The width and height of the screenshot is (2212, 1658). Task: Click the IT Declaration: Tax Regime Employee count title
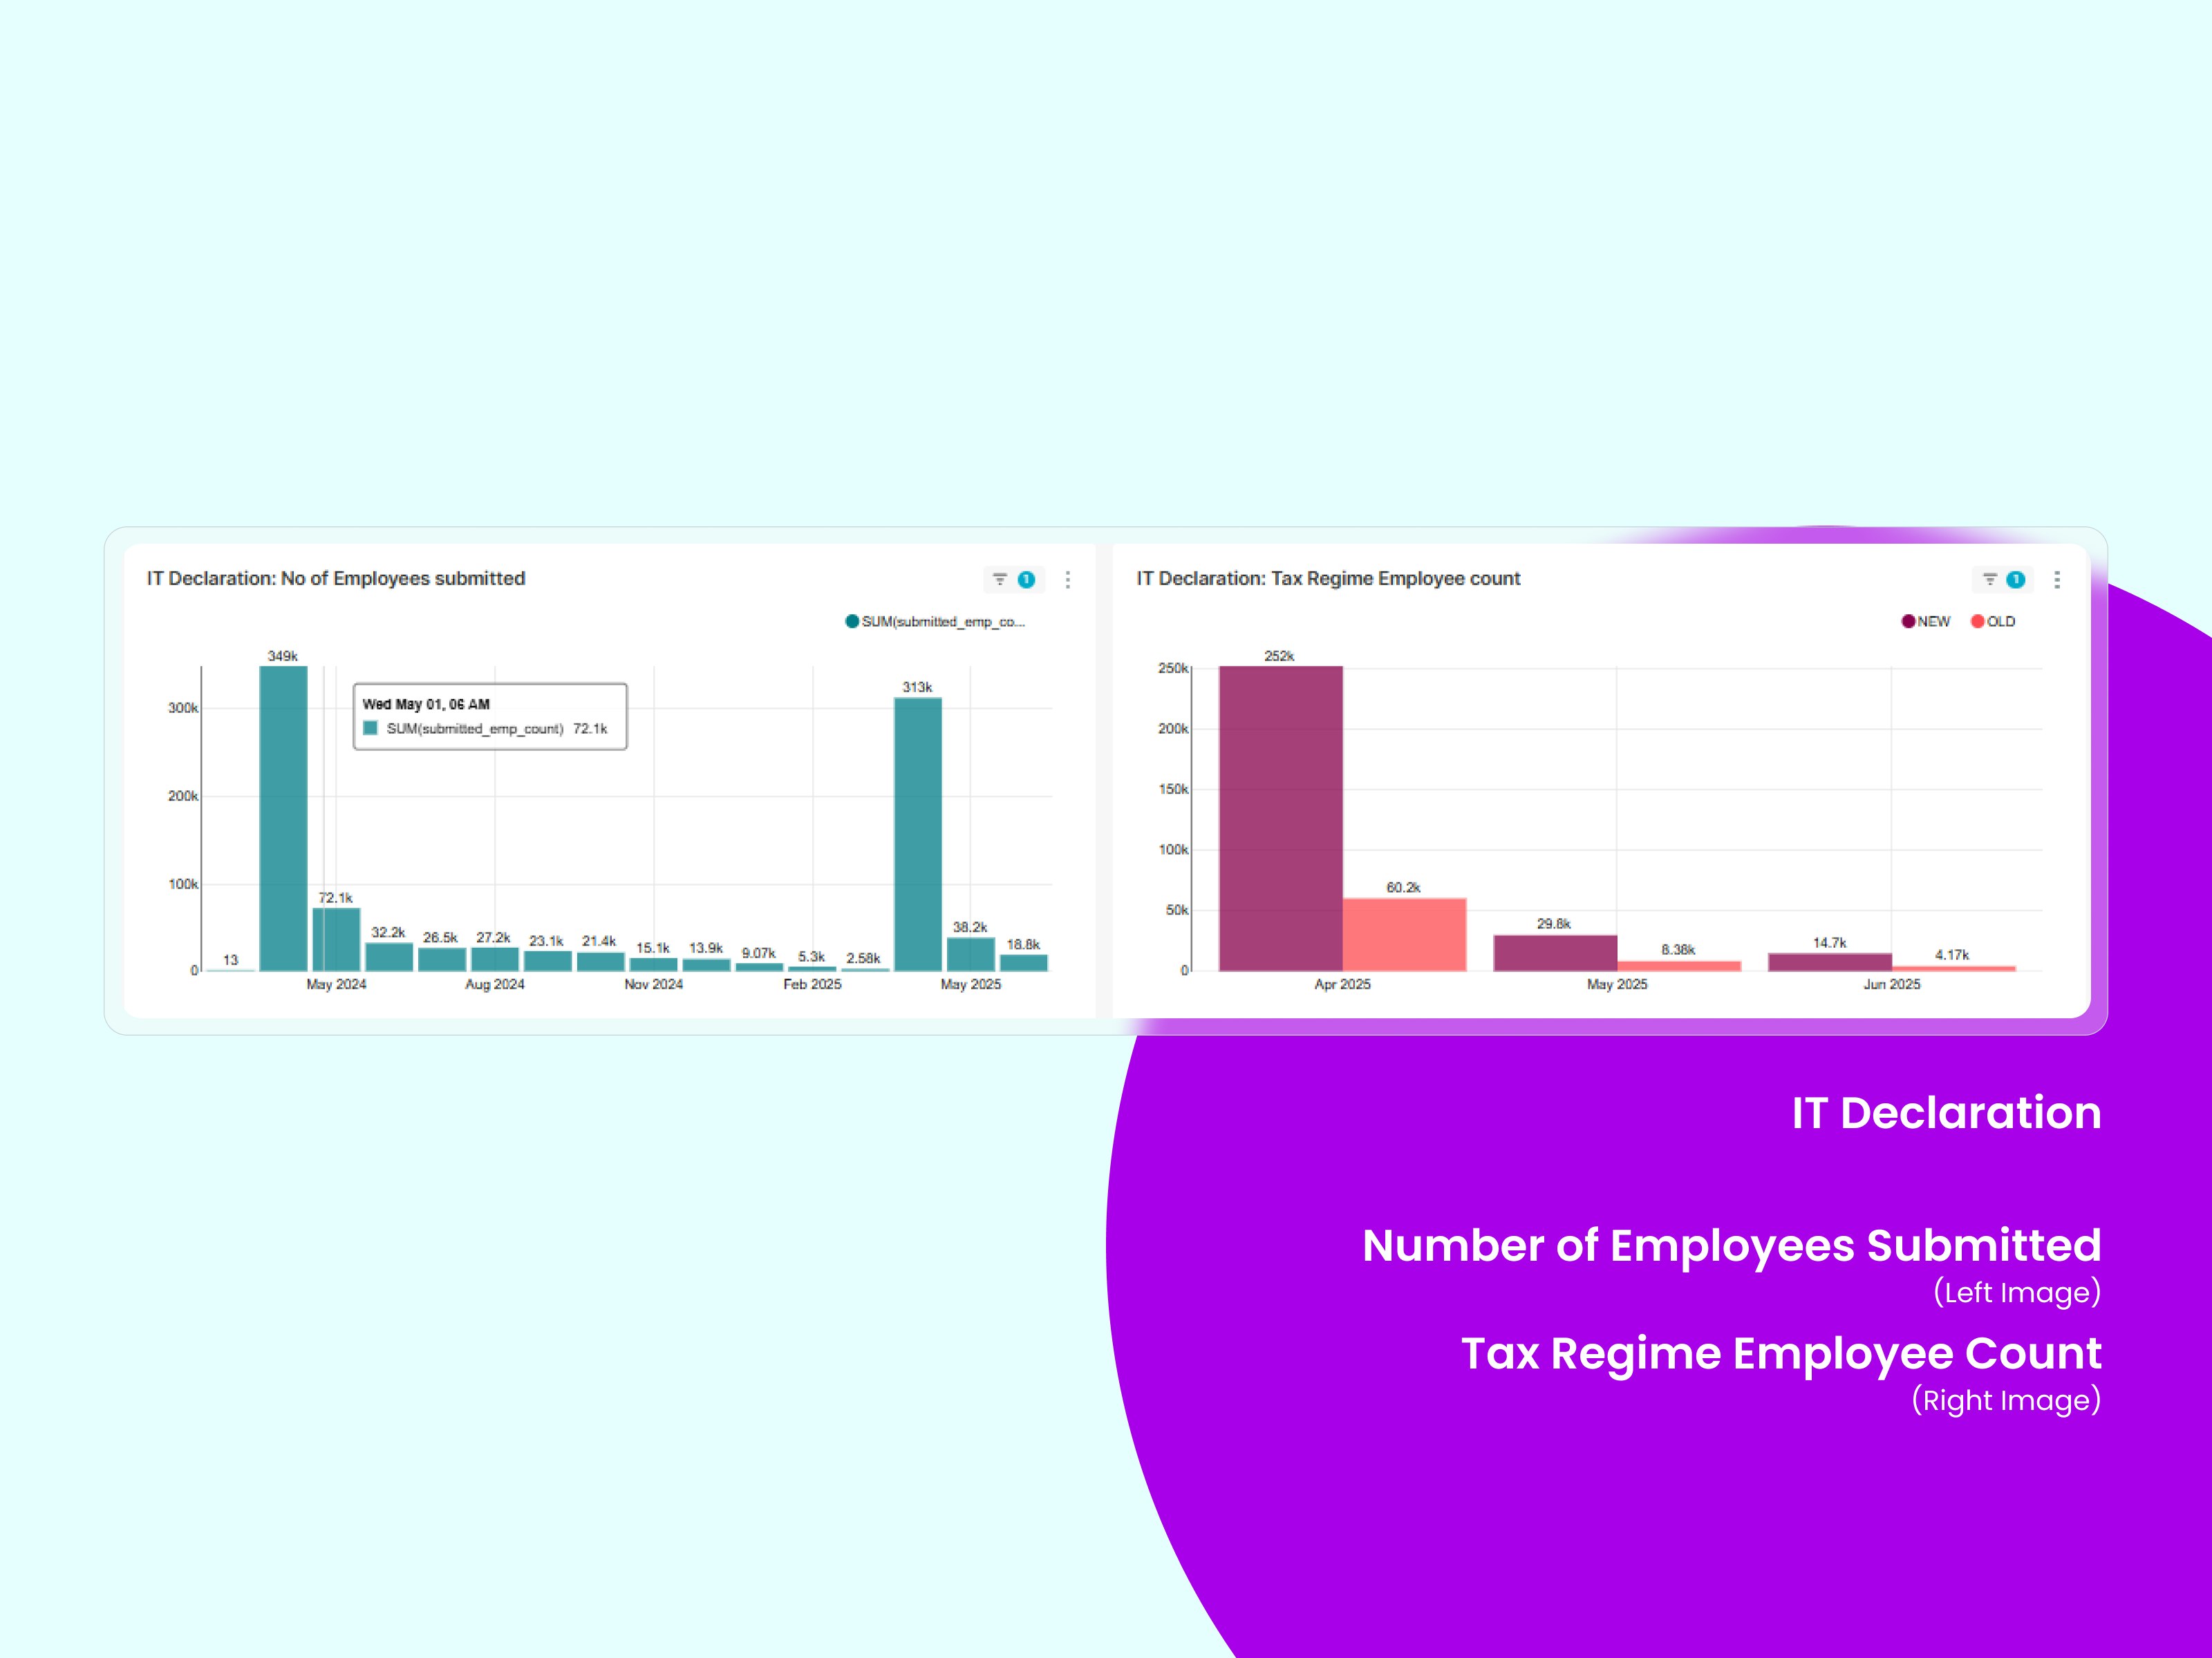coord(1328,579)
